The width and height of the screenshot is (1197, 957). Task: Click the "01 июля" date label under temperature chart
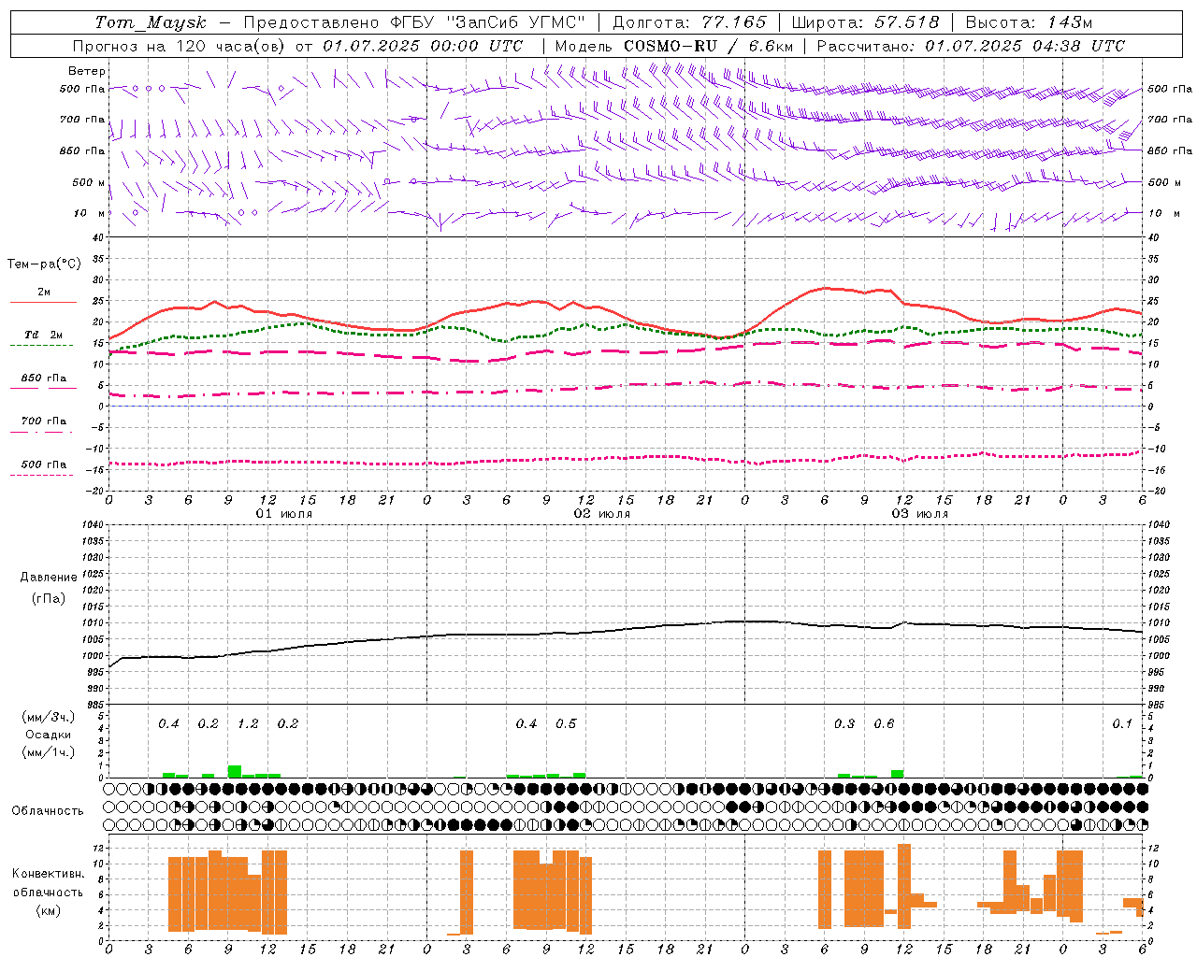pyautogui.click(x=284, y=514)
